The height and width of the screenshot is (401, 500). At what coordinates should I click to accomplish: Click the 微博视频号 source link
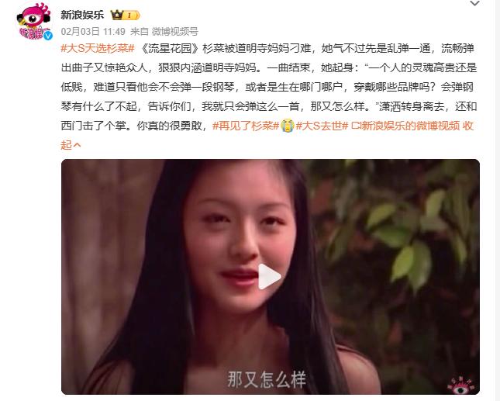tap(174, 32)
